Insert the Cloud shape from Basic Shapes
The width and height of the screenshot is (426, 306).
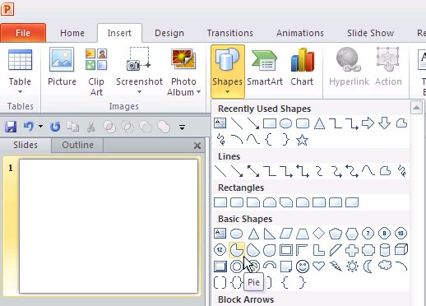coord(385,266)
